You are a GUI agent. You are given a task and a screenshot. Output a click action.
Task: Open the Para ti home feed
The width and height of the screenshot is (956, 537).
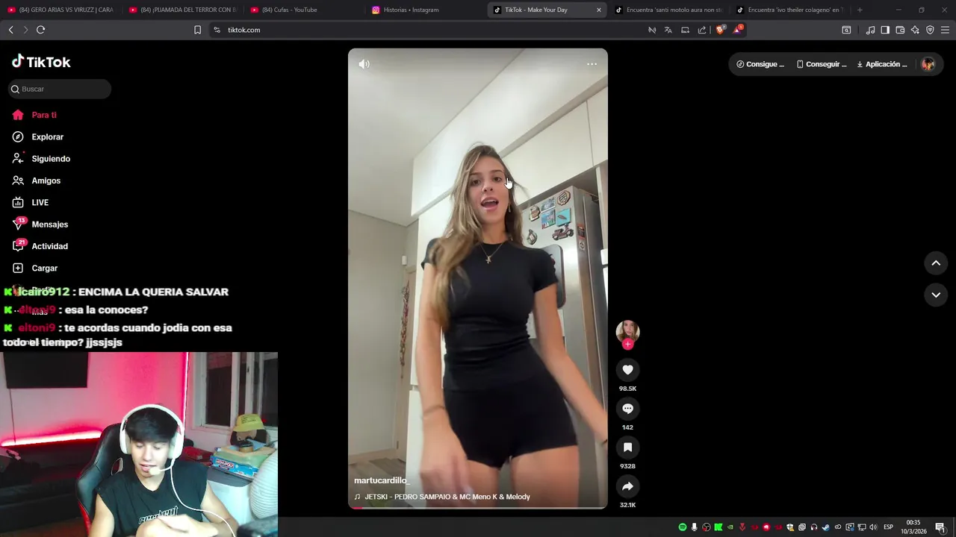[x=34, y=115]
